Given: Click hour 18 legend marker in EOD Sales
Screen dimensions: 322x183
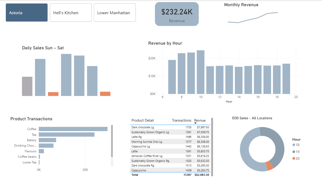Looking at the screenshot, I should tap(294, 145).
